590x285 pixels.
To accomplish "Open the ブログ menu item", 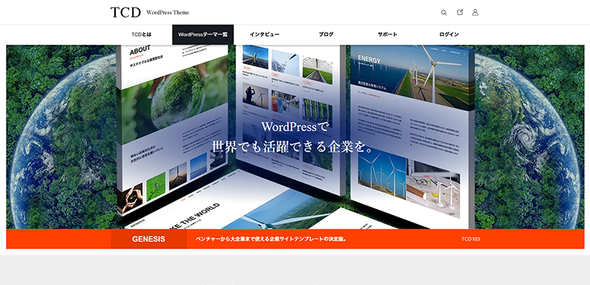I will point(326,35).
